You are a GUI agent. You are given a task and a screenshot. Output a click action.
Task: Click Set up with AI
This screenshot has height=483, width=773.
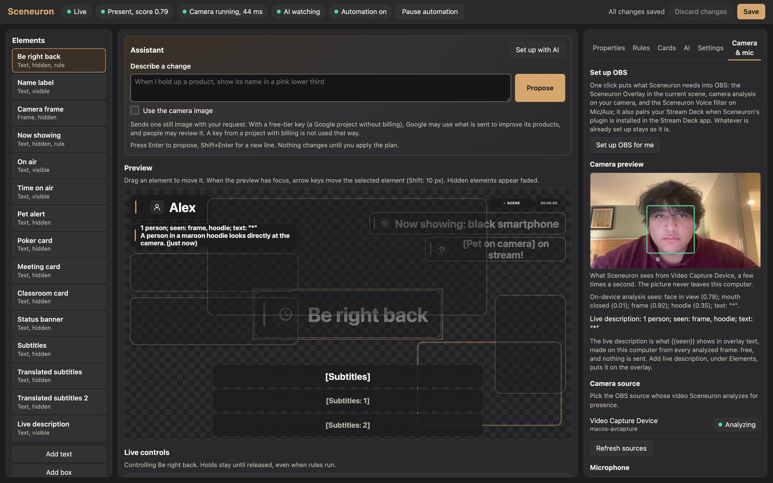(537, 50)
